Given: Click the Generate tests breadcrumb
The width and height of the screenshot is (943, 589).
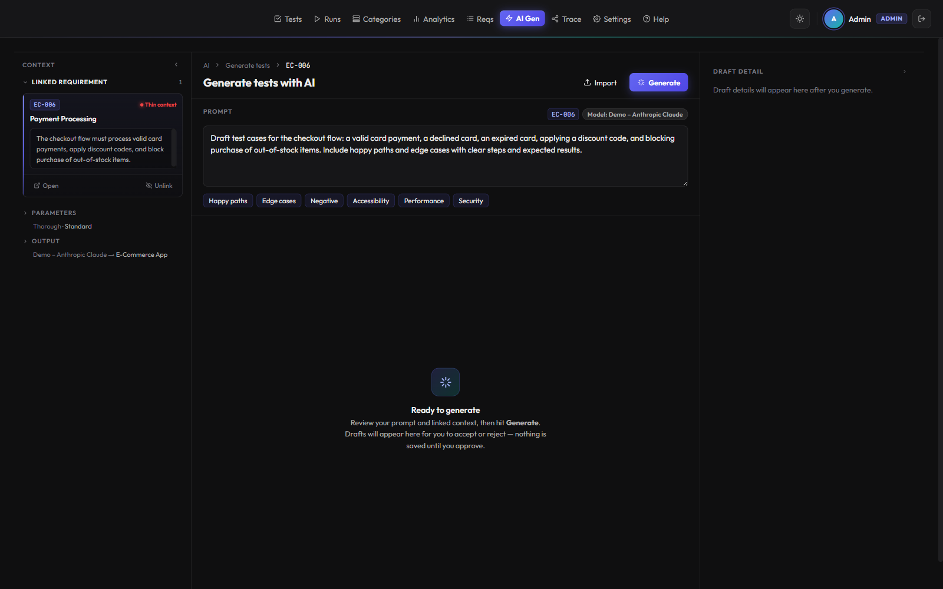Looking at the screenshot, I should coord(248,65).
